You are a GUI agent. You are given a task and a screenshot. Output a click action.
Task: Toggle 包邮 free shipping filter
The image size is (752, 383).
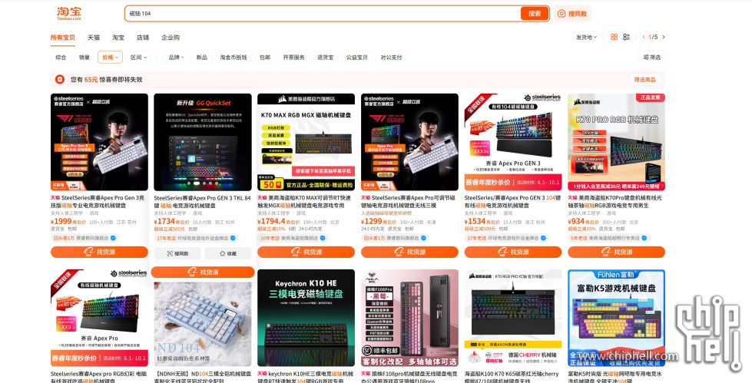tap(265, 57)
